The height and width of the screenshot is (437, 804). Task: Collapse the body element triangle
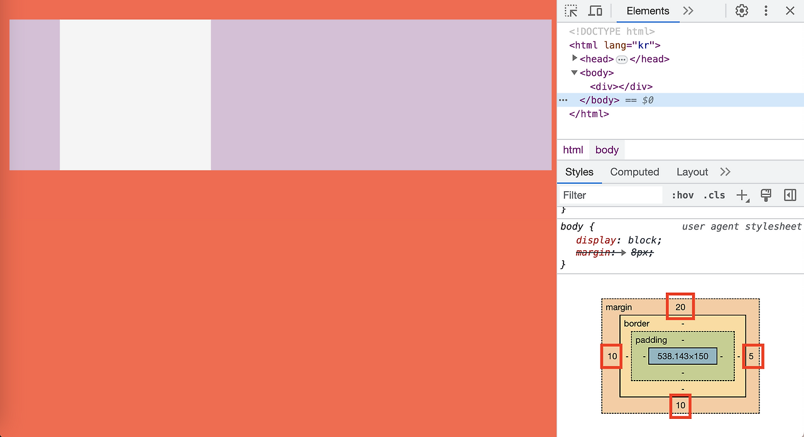pyautogui.click(x=574, y=73)
